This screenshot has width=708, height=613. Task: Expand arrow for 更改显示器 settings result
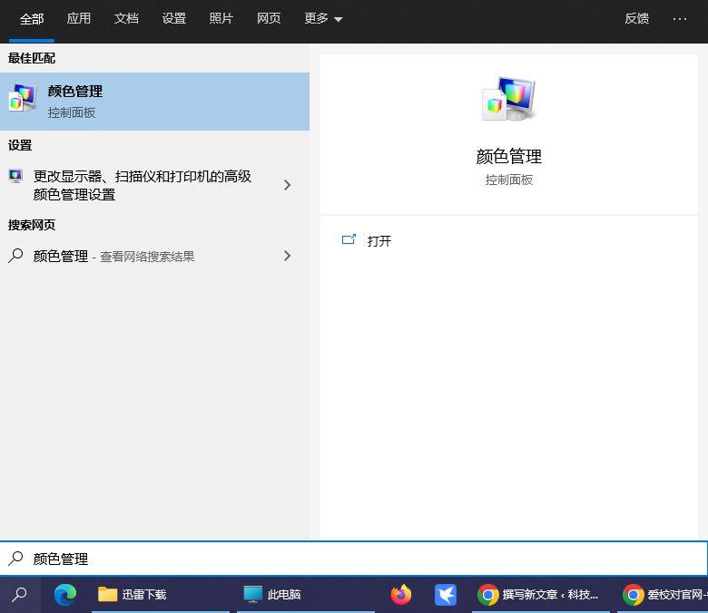(287, 185)
